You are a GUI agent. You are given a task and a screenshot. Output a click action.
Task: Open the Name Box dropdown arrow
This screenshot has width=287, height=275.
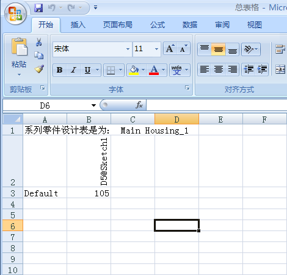pos(93,105)
